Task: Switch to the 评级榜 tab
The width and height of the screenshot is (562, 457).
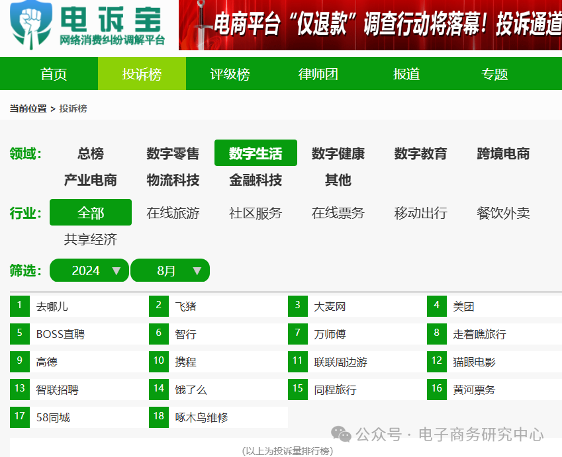Action: click(x=230, y=73)
